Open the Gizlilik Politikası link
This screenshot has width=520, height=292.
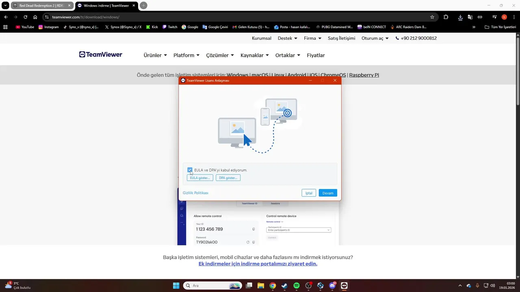pyautogui.click(x=195, y=193)
